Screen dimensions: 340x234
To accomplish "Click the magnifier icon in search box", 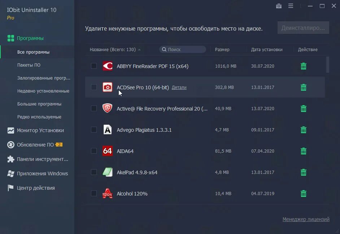I will tap(164, 50).
